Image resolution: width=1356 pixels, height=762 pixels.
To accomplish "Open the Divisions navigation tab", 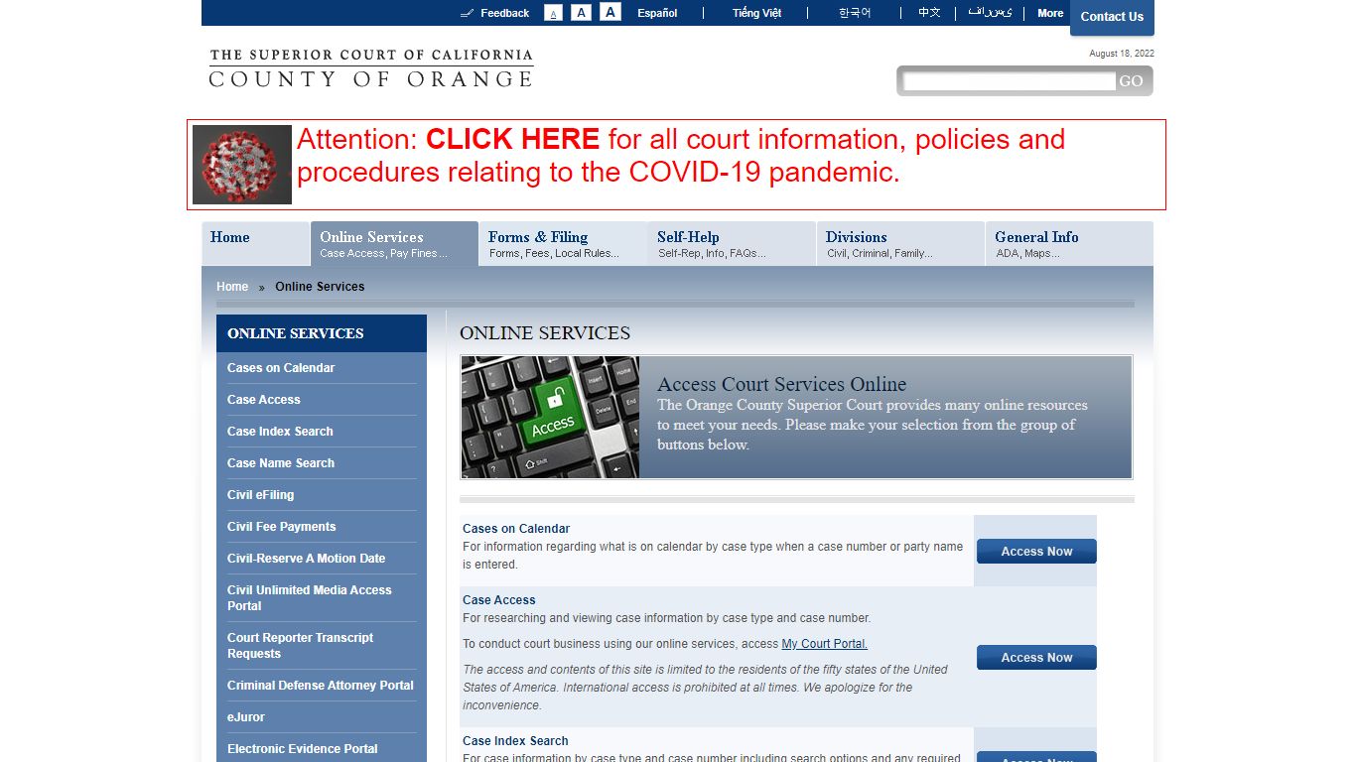I will [900, 243].
